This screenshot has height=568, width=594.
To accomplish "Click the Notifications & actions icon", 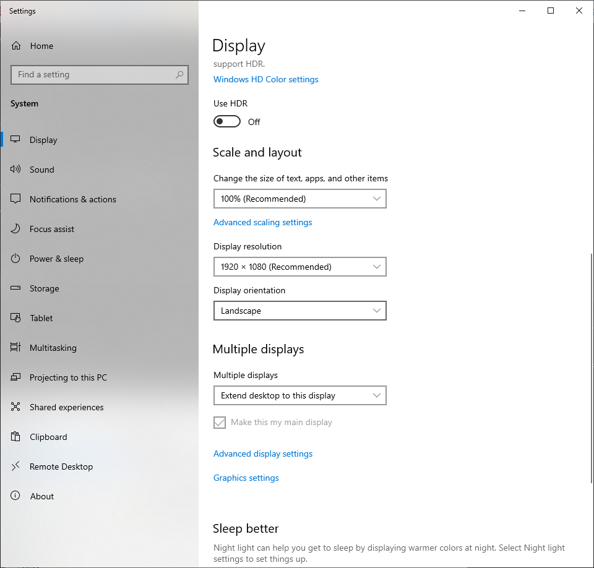I will tap(15, 199).
